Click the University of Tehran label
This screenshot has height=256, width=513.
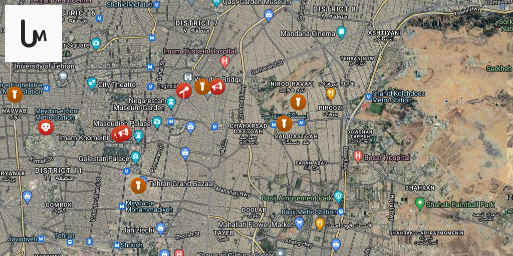point(43,66)
